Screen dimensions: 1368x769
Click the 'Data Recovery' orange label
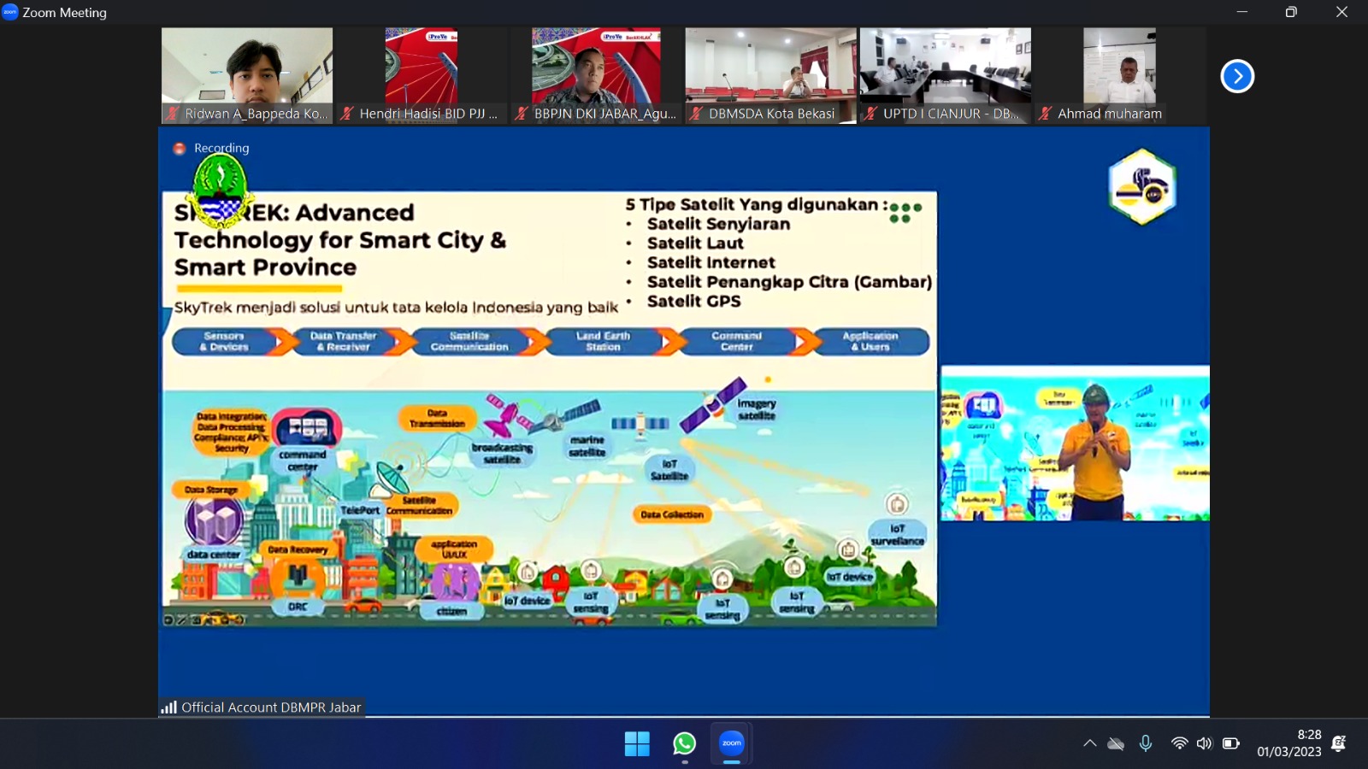298,549
